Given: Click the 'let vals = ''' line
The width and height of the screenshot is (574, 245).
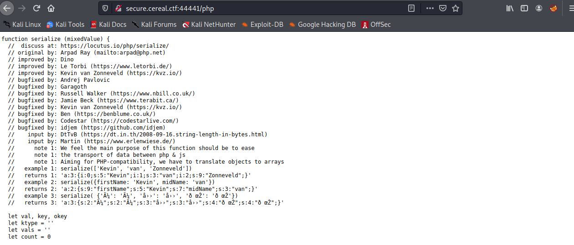Looking at the screenshot, I should (29, 230).
